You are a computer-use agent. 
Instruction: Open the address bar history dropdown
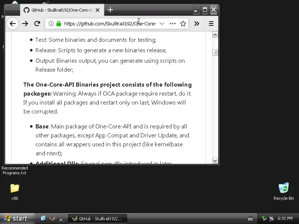pyautogui.click(x=162, y=24)
